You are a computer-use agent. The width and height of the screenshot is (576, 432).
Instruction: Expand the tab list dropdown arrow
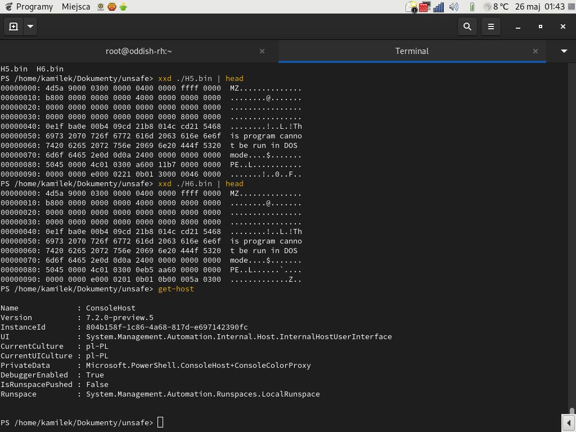pos(564,51)
